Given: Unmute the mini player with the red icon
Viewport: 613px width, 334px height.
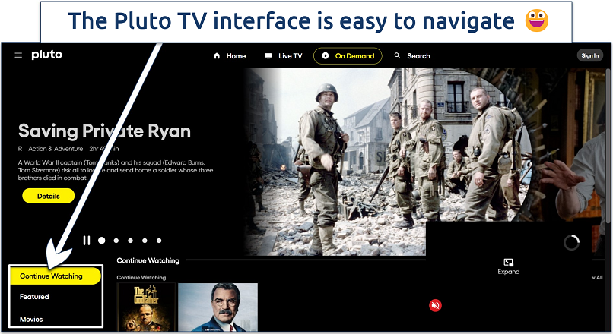Looking at the screenshot, I should coord(435,305).
